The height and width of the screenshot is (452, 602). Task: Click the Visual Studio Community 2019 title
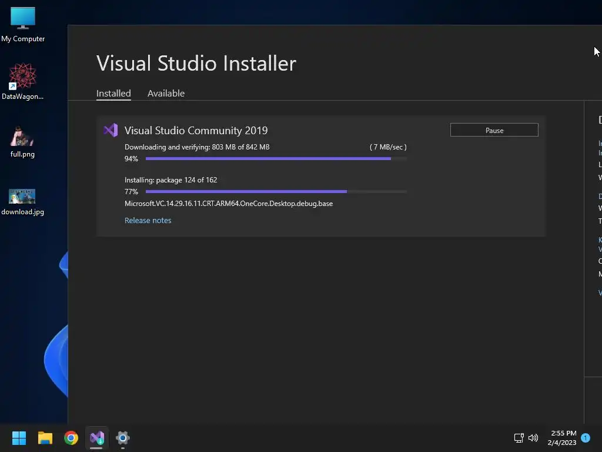(196, 130)
